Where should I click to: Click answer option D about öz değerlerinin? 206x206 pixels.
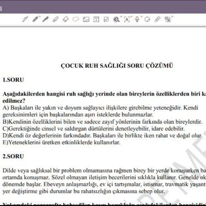coord(103,135)
